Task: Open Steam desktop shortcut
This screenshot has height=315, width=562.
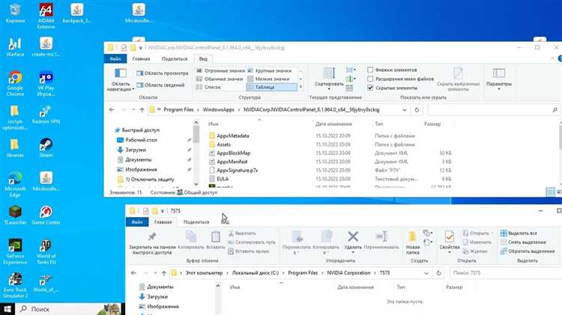Action: [46, 148]
